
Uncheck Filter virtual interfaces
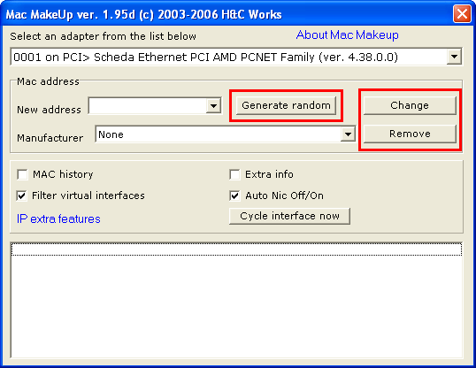(21, 195)
